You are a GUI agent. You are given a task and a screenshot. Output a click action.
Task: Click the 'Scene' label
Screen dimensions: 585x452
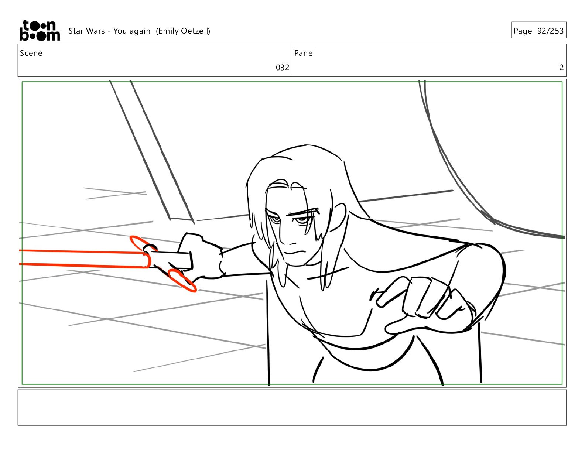[x=31, y=53]
